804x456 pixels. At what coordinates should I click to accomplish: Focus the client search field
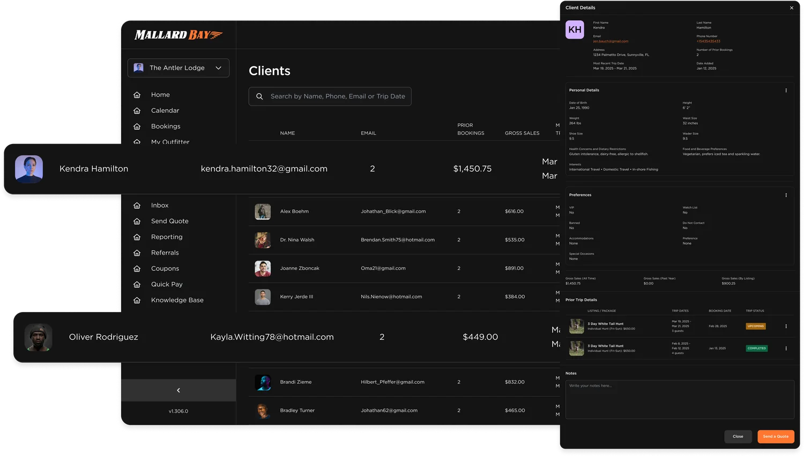coord(330,96)
